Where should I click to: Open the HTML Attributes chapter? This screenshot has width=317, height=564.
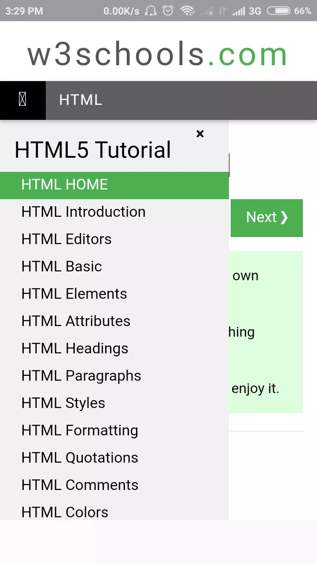coord(114,322)
